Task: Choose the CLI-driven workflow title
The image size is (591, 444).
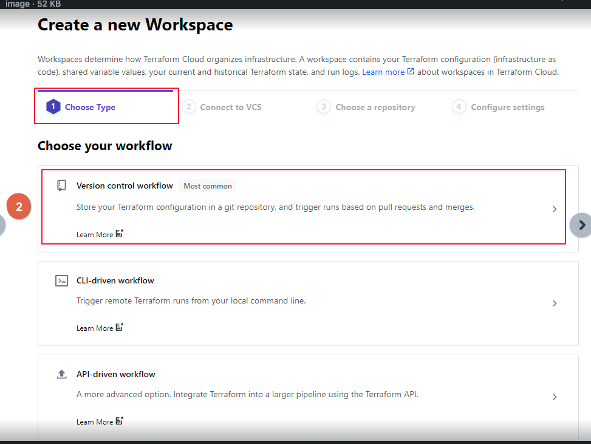Action: pos(115,280)
